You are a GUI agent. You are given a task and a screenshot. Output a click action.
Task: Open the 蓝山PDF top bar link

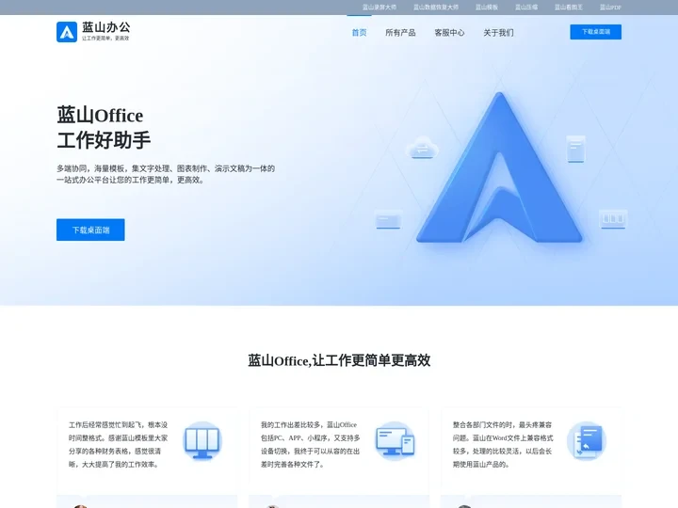point(610,8)
